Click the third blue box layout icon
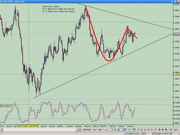 click(x=166, y=130)
